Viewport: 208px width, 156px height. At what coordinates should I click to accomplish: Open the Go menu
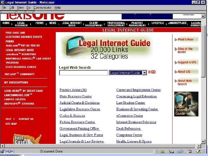[29, 8]
